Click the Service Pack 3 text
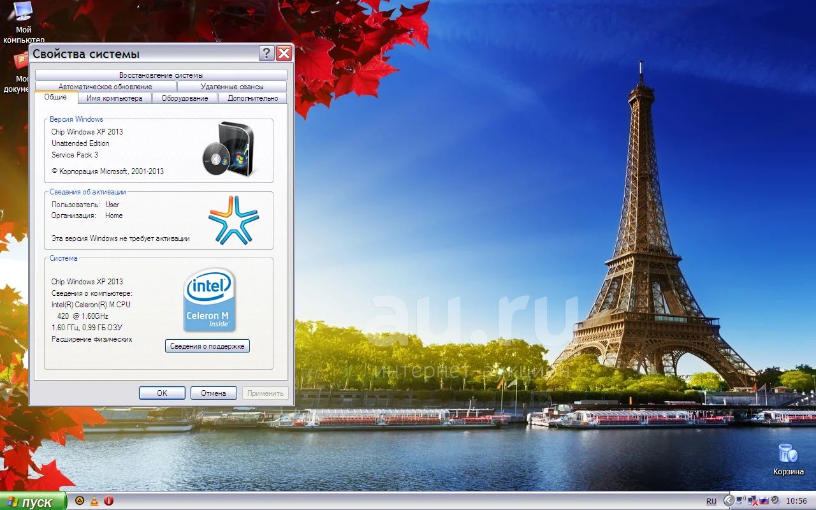This screenshot has width=816, height=510. pyautogui.click(x=75, y=155)
